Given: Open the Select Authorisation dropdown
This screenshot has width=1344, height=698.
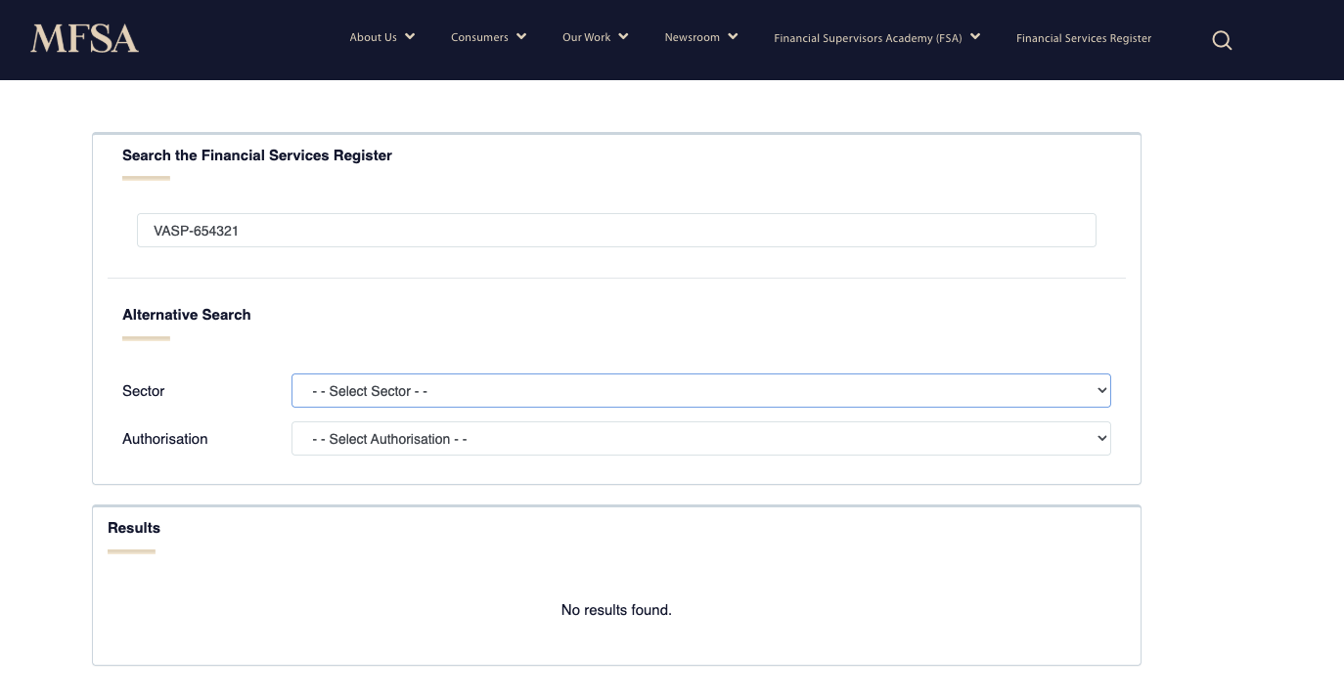Looking at the screenshot, I should click(x=700, y=439).
